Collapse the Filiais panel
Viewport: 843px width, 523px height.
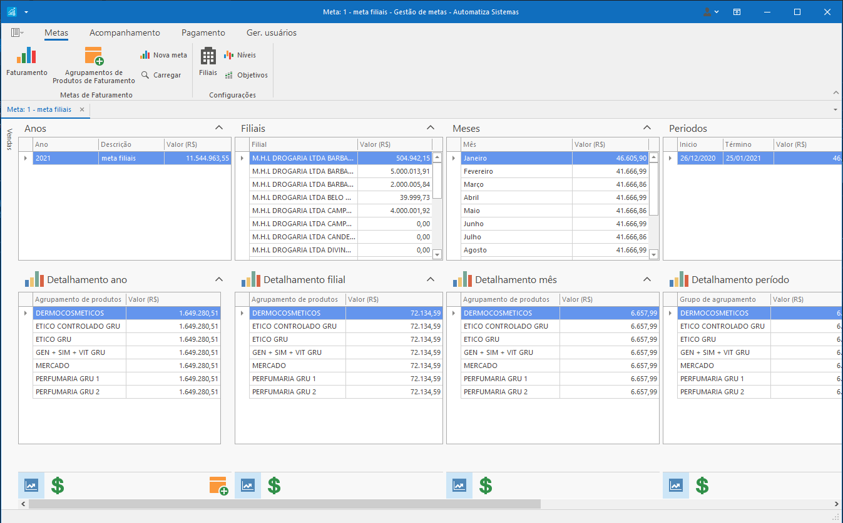pyautogui.click(x=431, y=127)
